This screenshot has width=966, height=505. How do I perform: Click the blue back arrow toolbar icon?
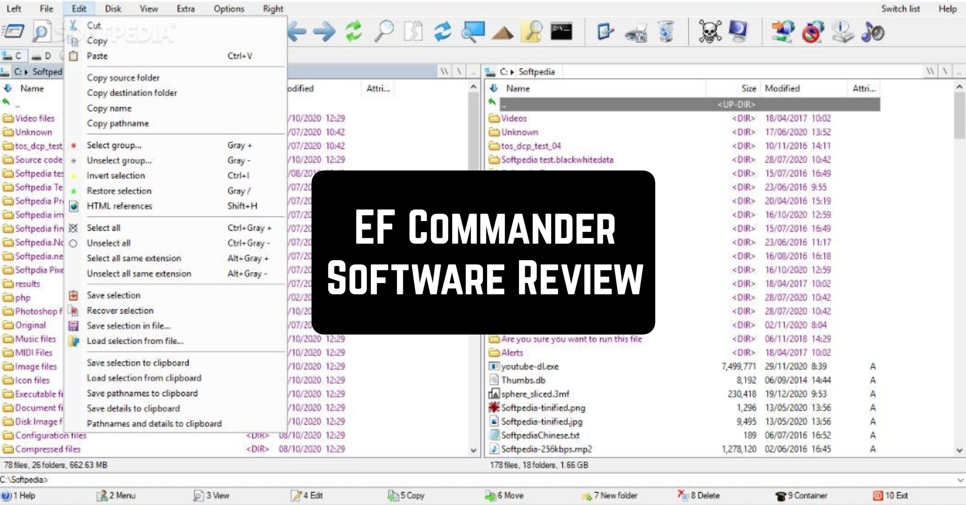297,32
